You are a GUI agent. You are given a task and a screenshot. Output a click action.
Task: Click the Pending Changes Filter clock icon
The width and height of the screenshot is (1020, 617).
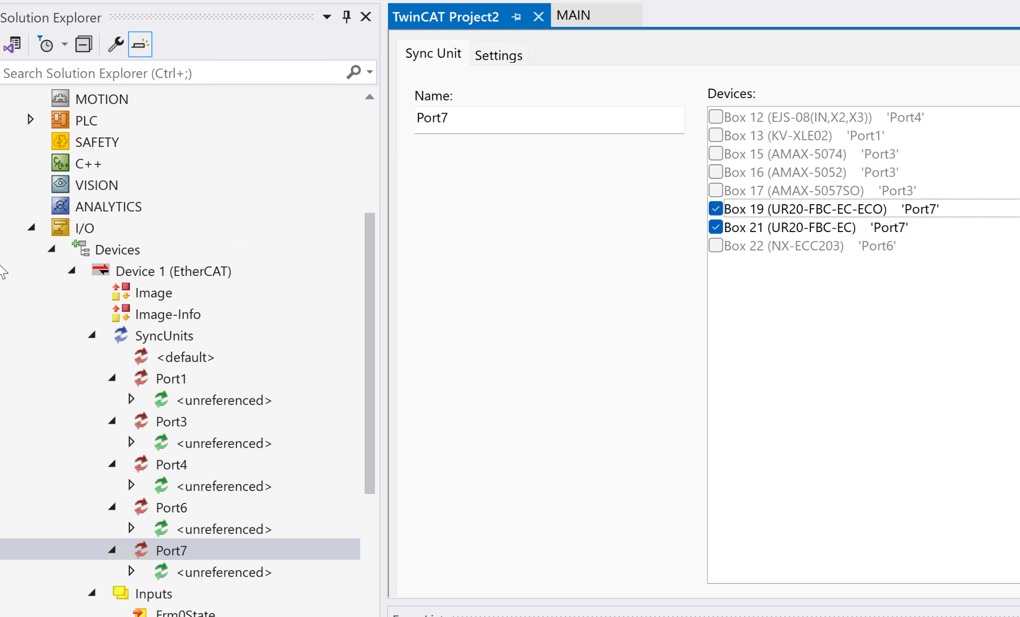point(45,44)
